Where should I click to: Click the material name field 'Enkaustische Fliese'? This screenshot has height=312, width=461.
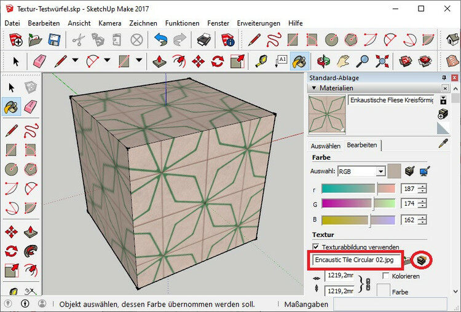[391, 100]
